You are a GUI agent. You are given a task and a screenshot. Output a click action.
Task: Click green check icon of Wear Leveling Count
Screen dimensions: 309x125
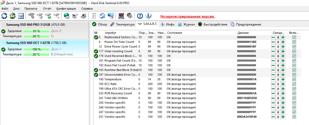tap(96, 51)
